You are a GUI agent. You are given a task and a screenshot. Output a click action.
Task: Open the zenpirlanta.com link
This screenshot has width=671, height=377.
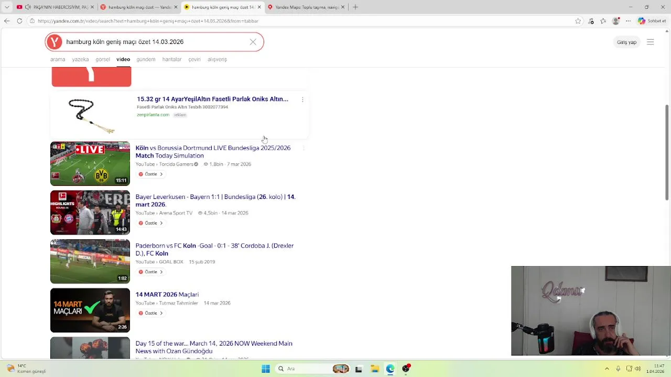[x=153, y=115]
